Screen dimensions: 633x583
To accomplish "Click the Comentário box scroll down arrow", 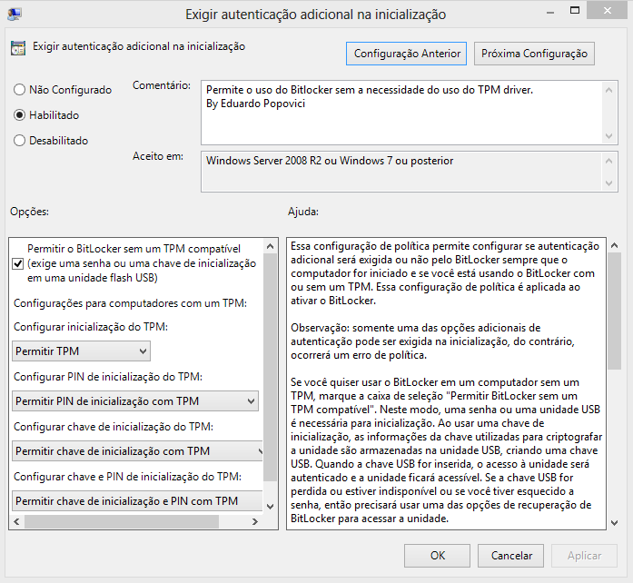I will click(x=609, y=136).
